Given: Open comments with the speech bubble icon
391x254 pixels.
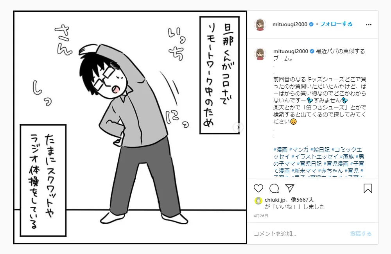Looking at the screenshot, I should coord(274,188).
